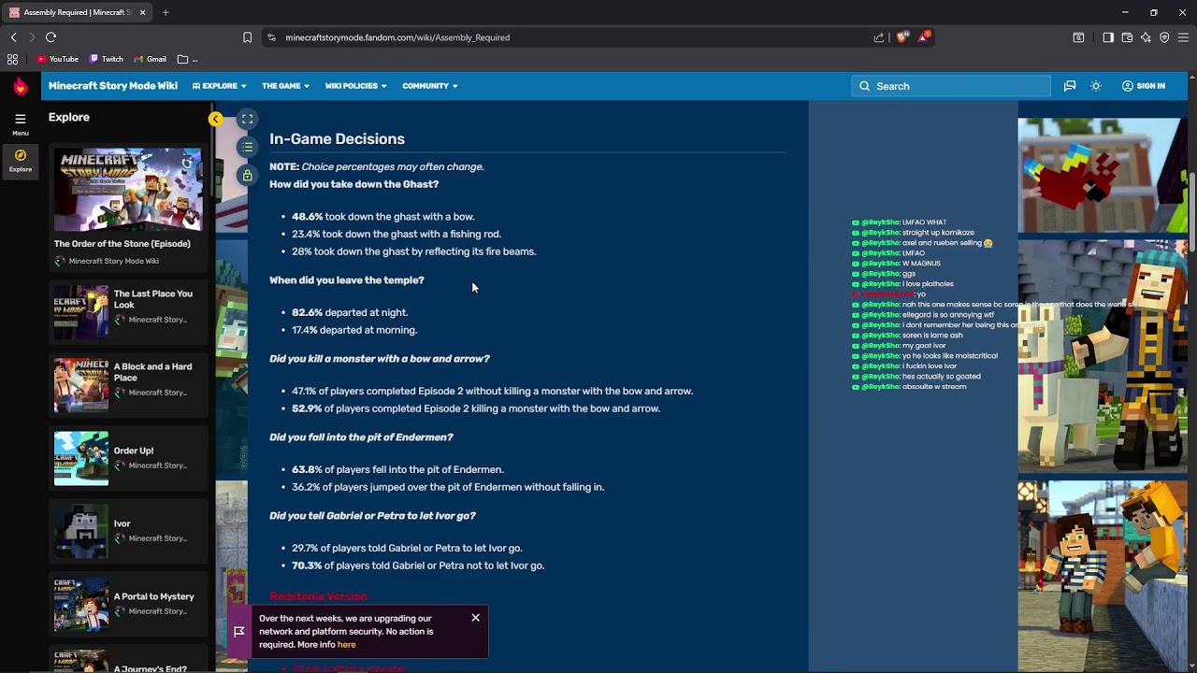Click 'How did you take down the Ghast?' text

pos(353,184)
